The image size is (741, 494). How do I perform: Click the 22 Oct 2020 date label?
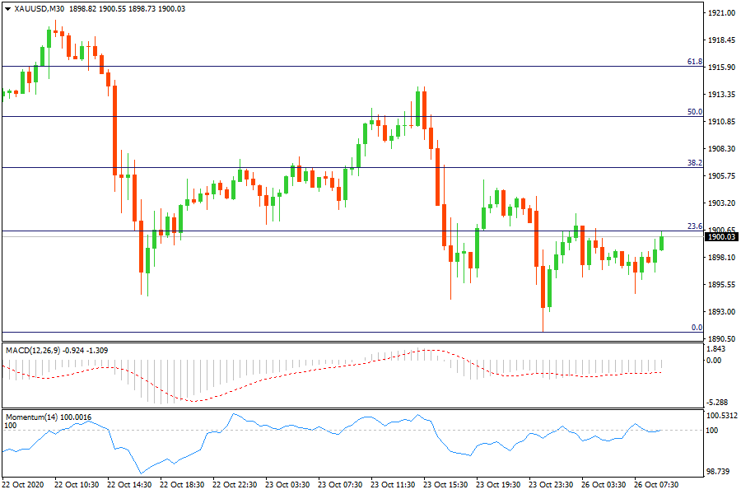point(25,485)
